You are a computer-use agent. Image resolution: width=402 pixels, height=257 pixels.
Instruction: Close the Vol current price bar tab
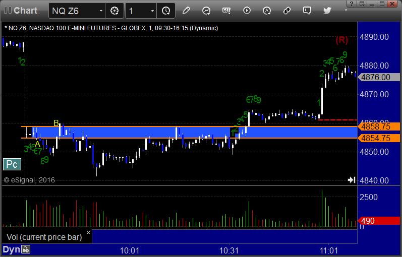88,233
